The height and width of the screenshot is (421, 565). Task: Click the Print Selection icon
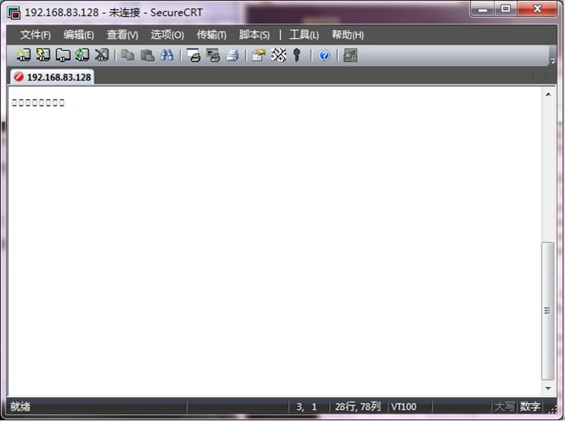click(213, 55)
